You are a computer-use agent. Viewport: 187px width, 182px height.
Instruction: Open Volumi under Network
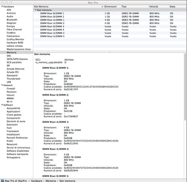click(x=10, y=95)
